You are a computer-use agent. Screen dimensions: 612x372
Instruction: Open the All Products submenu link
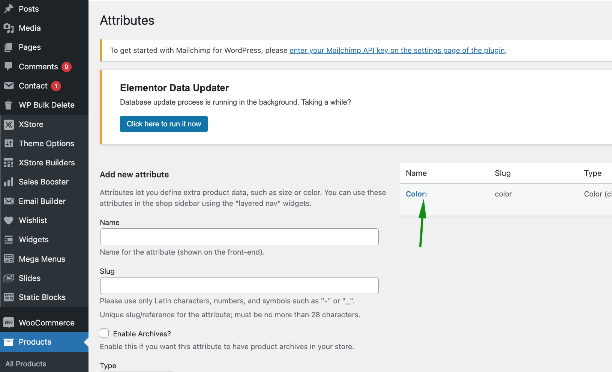pyautogui.click(x=26, y=364)
